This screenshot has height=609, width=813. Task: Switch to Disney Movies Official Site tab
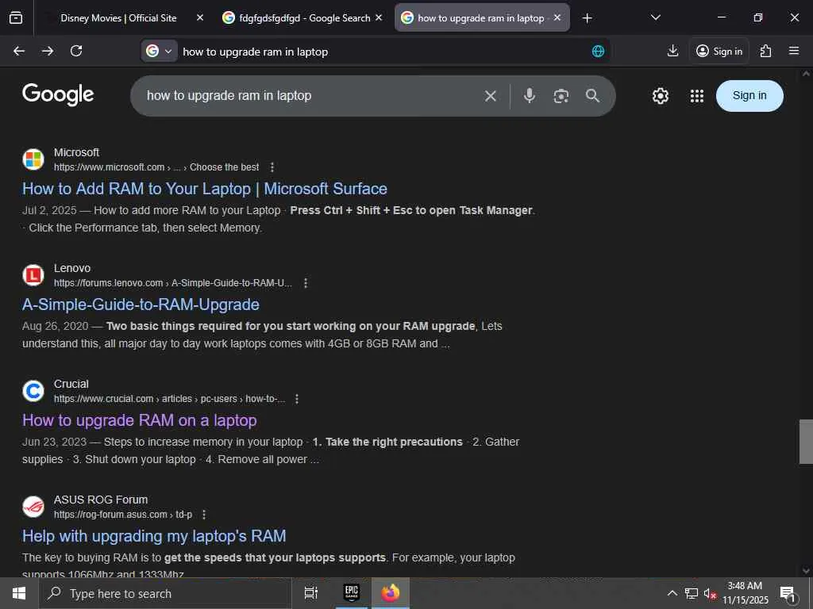[x=119, y=18]
